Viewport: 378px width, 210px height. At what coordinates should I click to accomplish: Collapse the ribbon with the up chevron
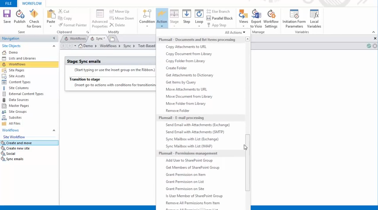pyautogui.click(x=374, y=32)
